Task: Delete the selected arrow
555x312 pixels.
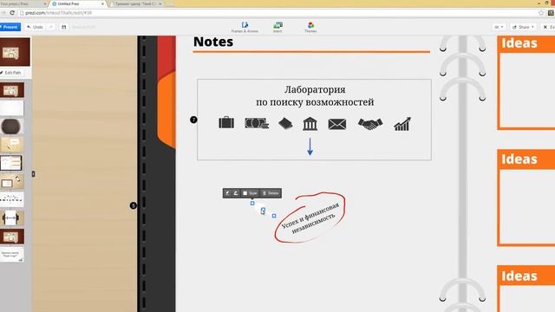Action: pos(271,193)
